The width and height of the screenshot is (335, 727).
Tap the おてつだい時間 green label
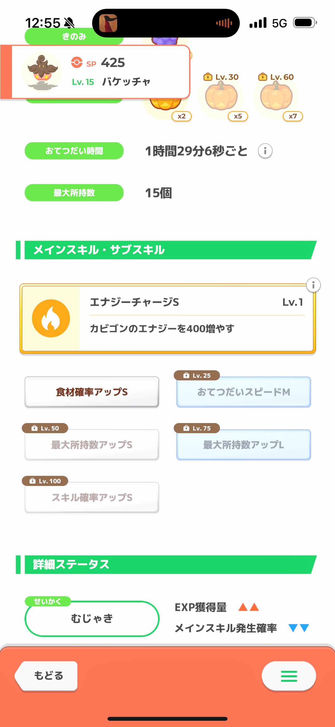(74, 151)
